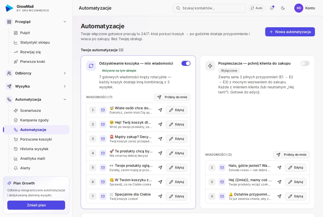Expand the Odbiorcy sidebar section

click(36, 73)
